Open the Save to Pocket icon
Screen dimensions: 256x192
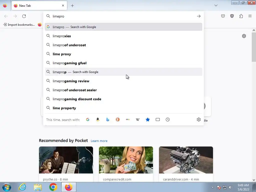[223, 16]
